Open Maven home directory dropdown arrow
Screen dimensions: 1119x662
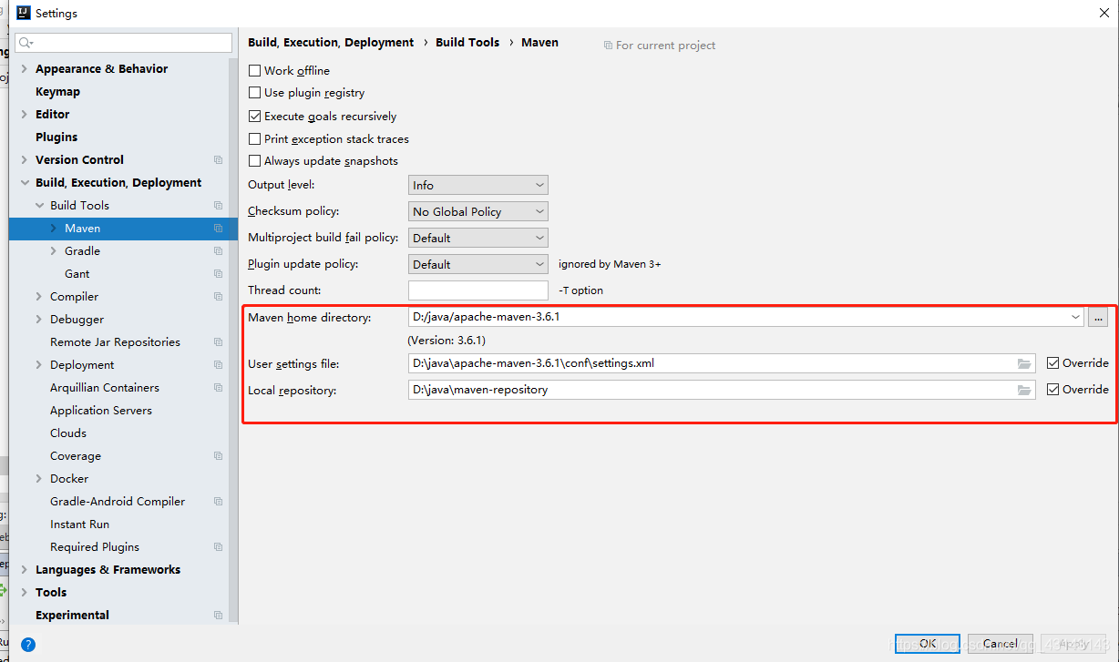[1076, 318]
